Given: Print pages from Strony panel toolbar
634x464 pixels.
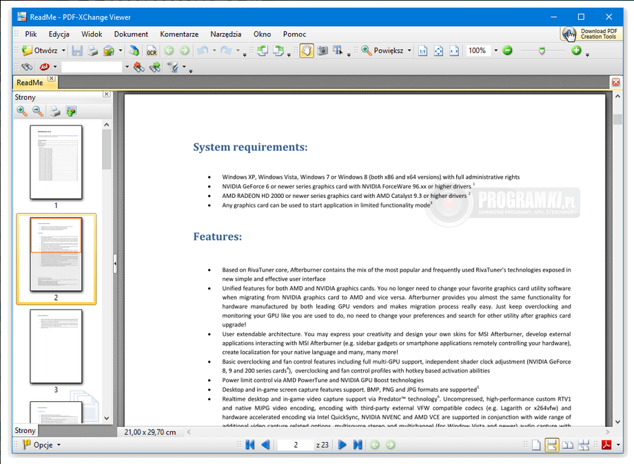Looking at the screenshot, I should click(x=55, y=111).
